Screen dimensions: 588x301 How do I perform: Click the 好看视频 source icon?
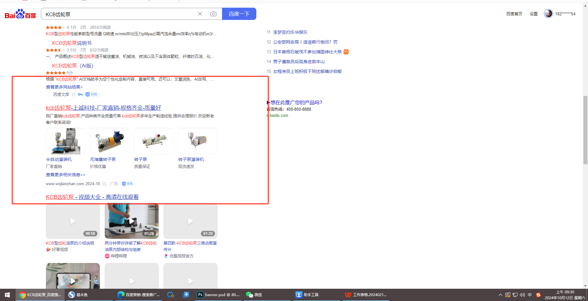tap(48, 250)
